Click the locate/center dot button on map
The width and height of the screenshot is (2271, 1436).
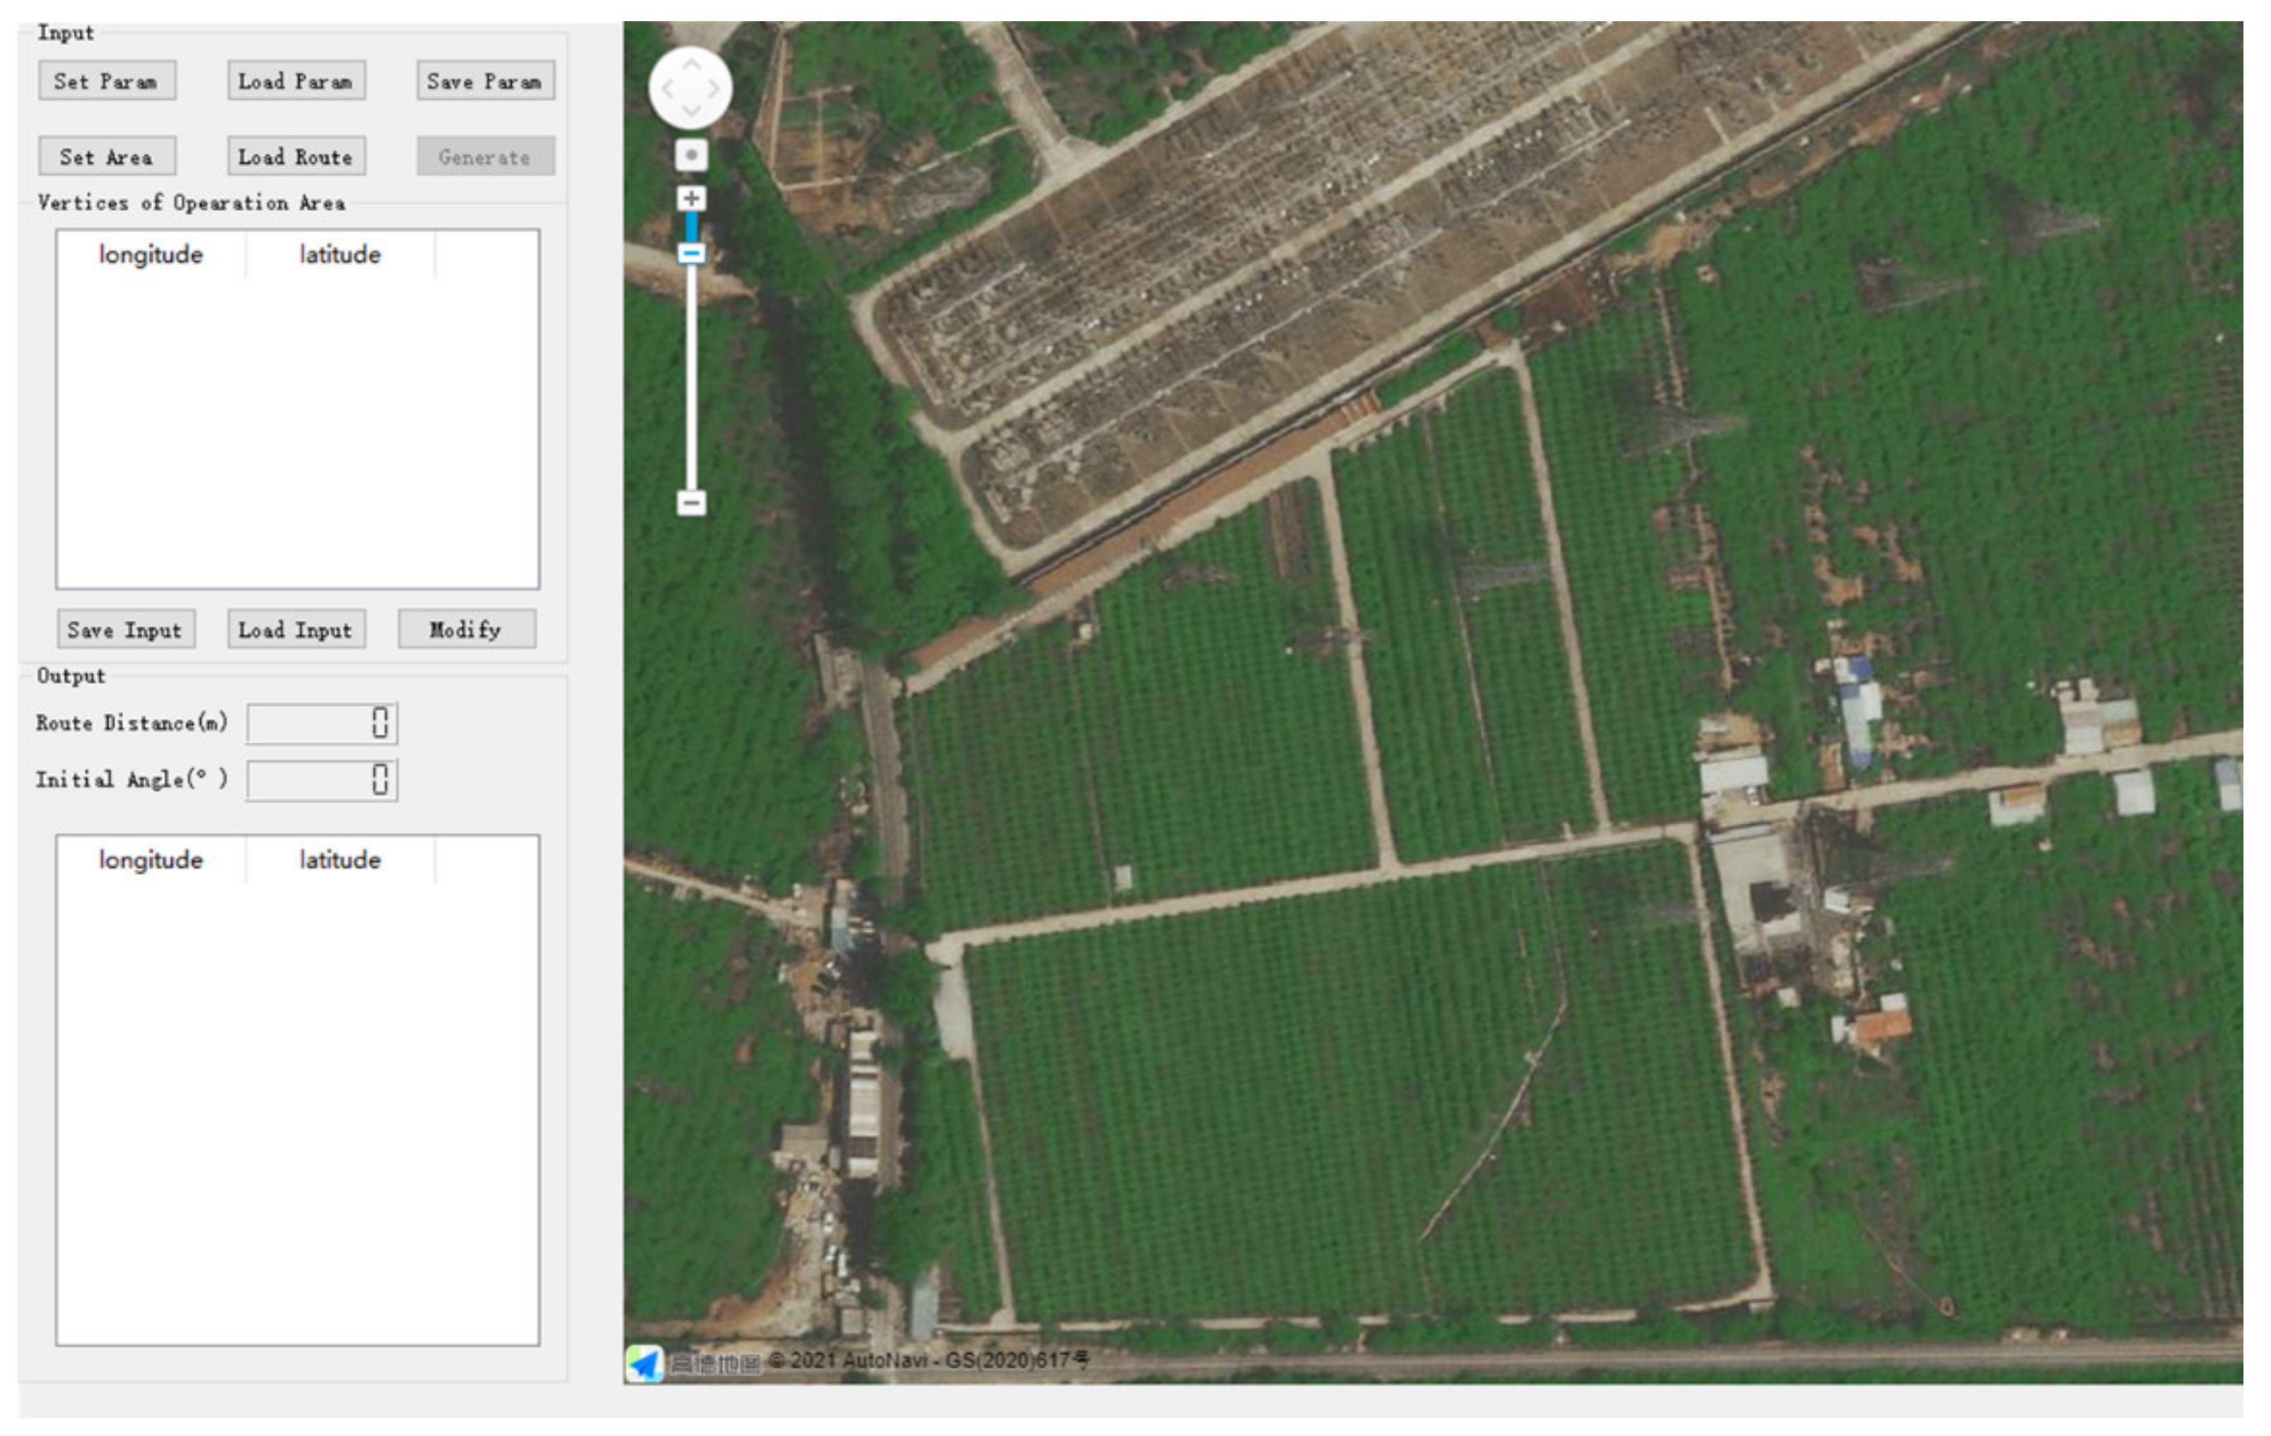click(691, 155)
